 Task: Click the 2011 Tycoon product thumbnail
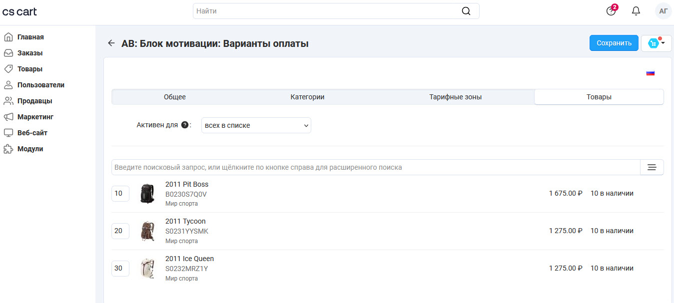coord(147,231)
